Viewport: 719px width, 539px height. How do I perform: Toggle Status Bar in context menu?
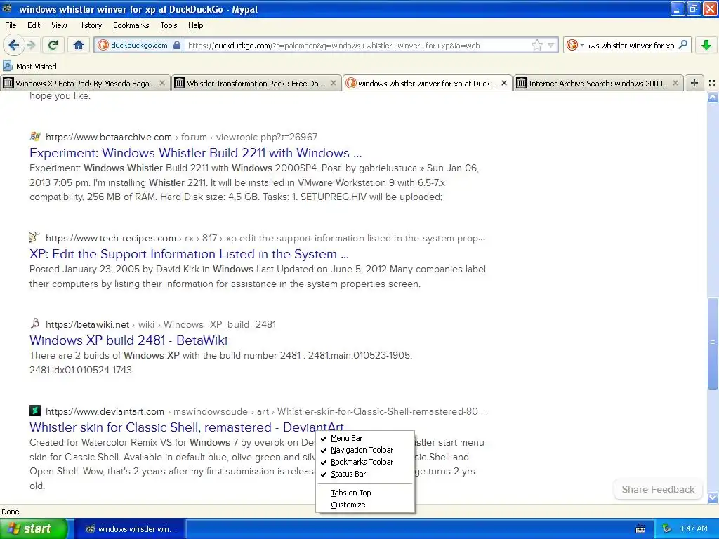tap(365, 474)
